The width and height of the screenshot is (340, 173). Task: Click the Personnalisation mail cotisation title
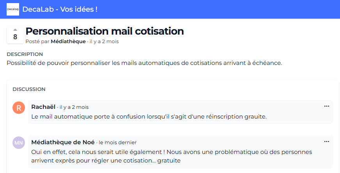pyautogui.click(x=105, y=31)
